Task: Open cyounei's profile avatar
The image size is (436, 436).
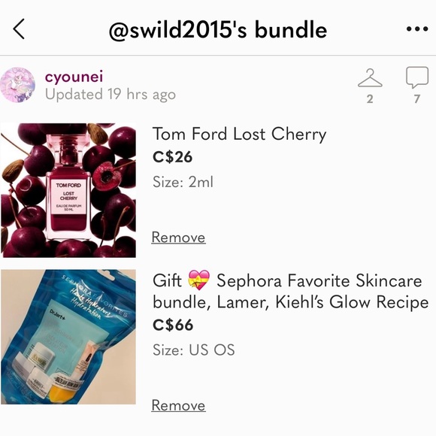Action: [18, 85]
